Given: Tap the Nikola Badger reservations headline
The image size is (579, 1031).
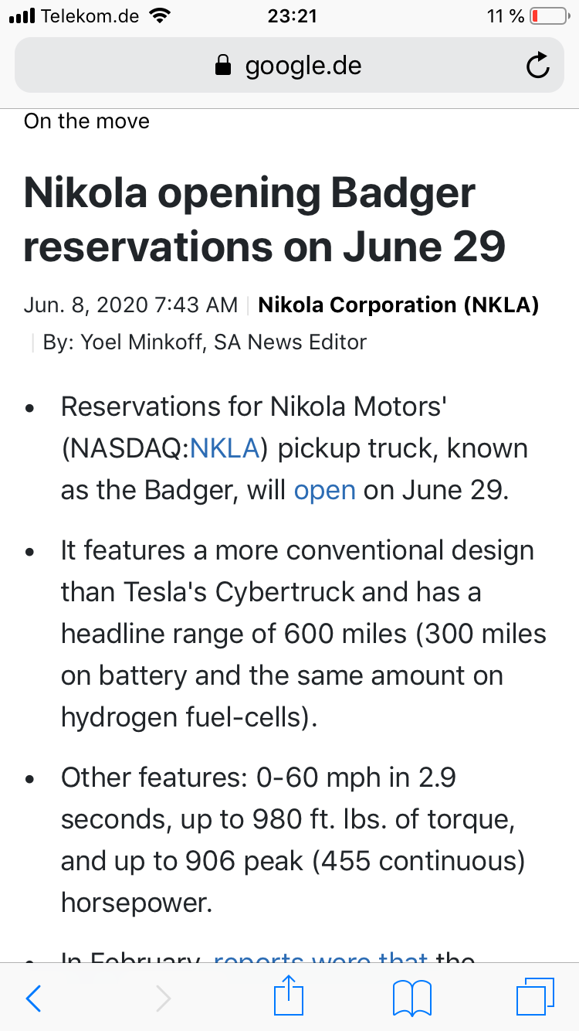Looking at the screenshot, I should tap(264, 219).
